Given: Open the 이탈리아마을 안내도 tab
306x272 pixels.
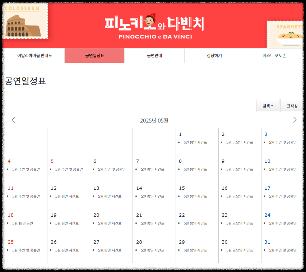Looking at the screenshot, I should (34, 56).
